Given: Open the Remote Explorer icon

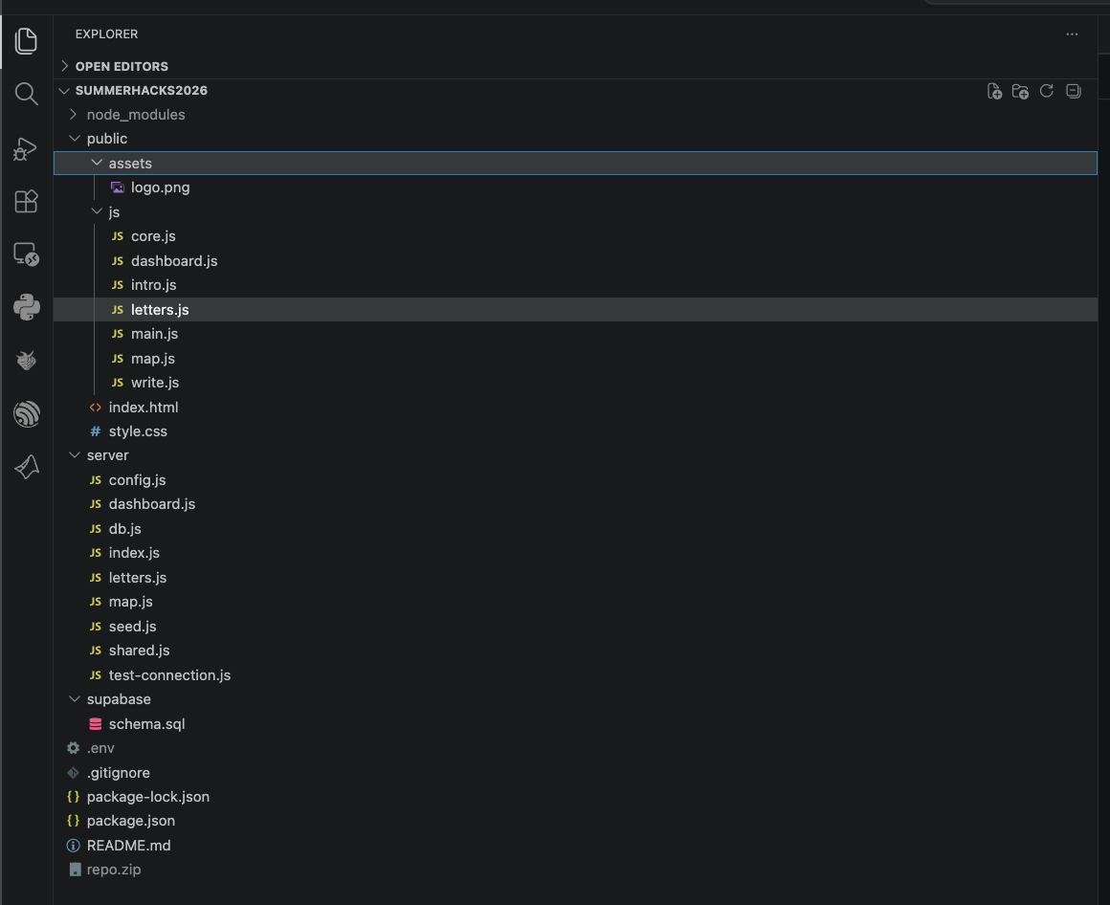Looking at the screenshot, I should coord(26,254).
